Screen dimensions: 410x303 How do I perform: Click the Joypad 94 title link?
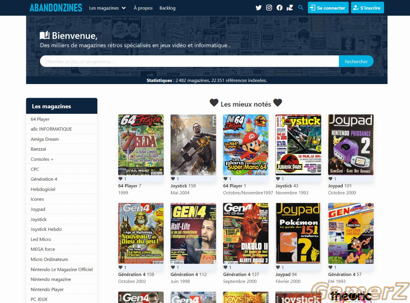point(286,274)
